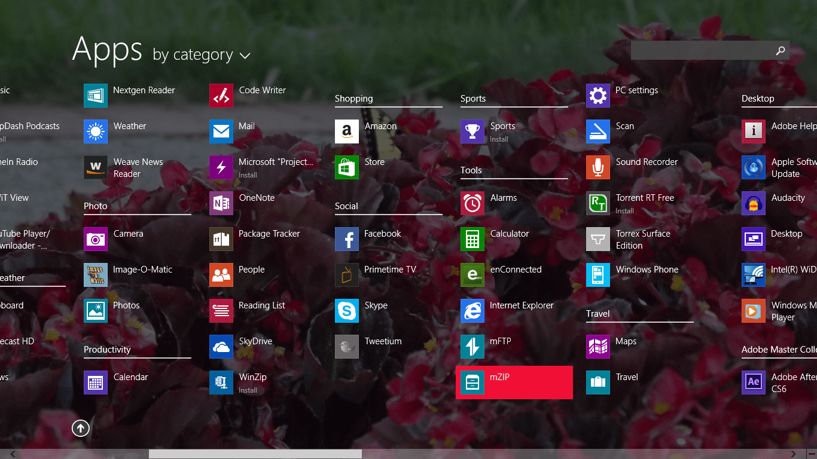Open the Maps app icon
Screen dimensions: 817x459
598,347
